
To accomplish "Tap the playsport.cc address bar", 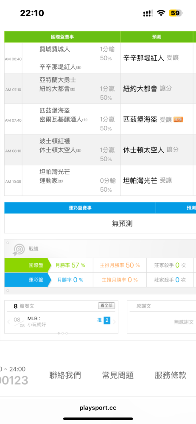I will pos(98,408).
